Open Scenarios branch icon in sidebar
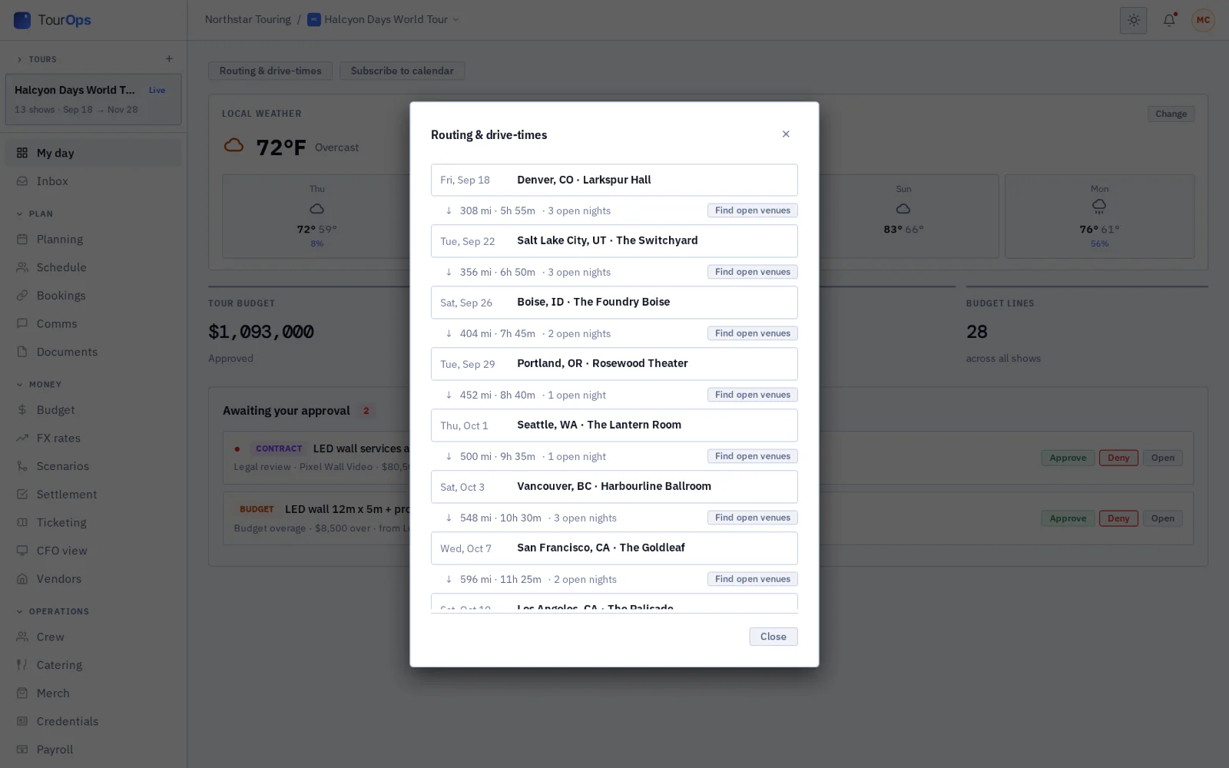This screenshot has width=1229, height=768. point(22,466)
